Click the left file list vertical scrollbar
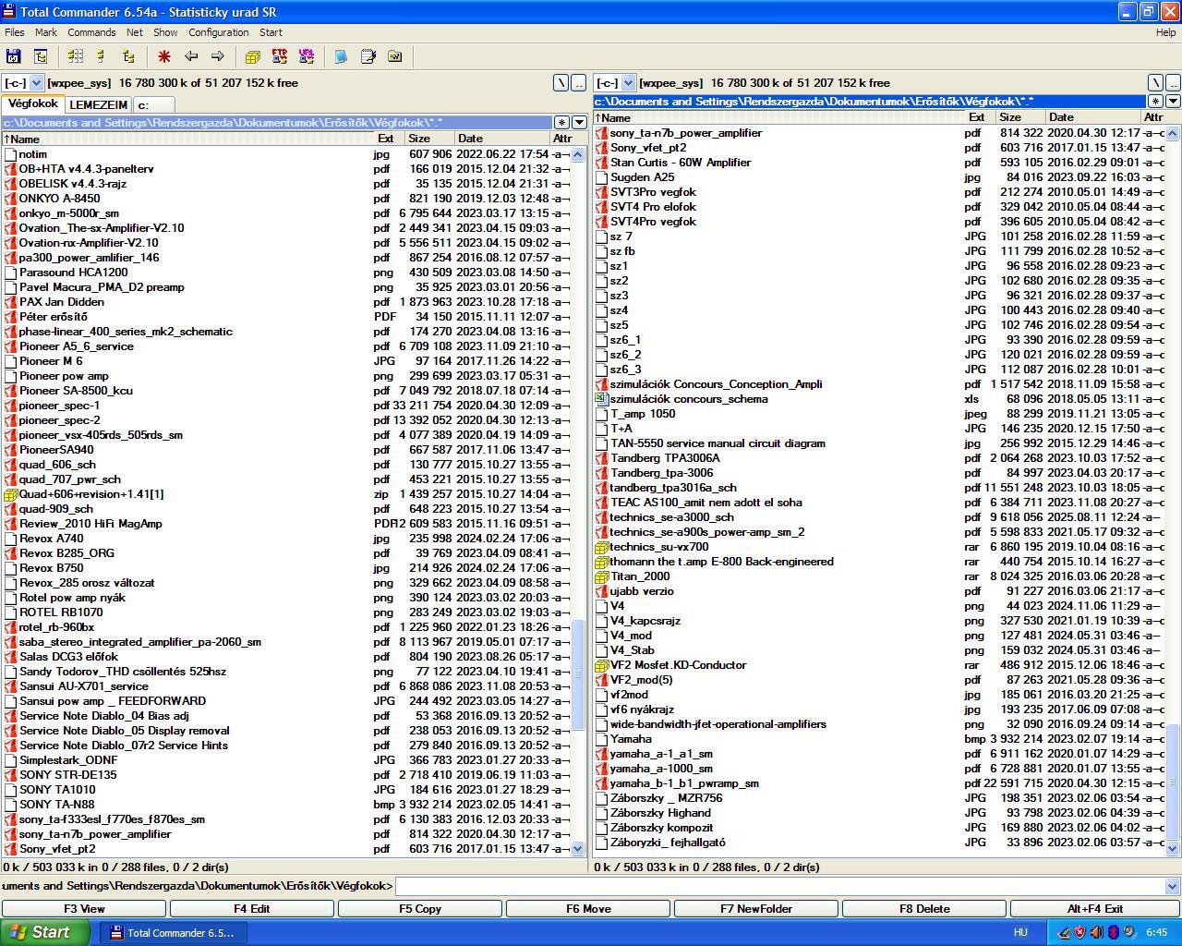Viewport: 1182px width, 946px height. (x=579, y=502)
